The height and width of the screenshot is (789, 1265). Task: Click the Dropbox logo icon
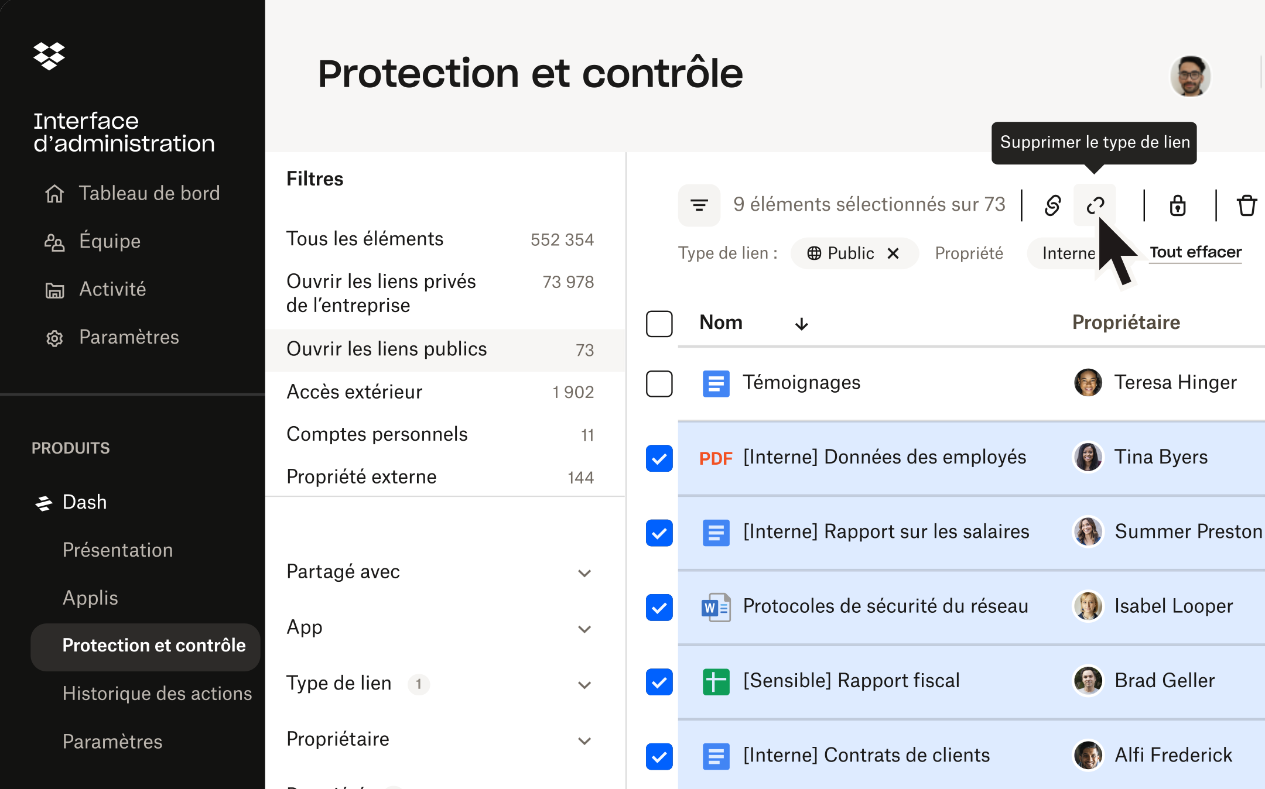tap(49, 56)
